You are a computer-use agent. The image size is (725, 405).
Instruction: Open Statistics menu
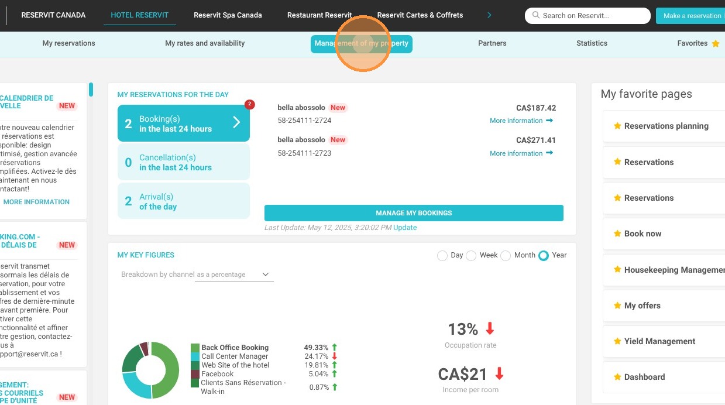(x=592, y=43)
